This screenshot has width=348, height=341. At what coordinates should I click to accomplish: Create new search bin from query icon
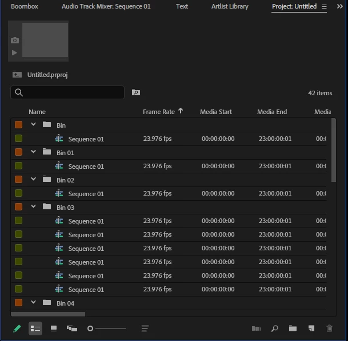pos(136,92)
